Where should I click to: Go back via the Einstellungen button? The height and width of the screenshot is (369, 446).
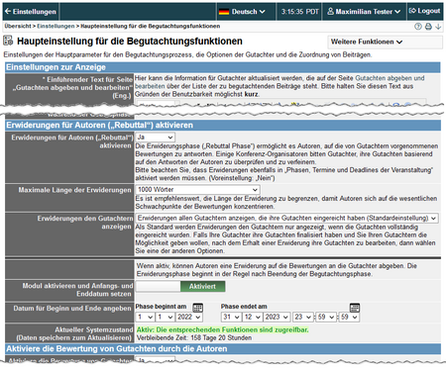click(x=31, y=12)
